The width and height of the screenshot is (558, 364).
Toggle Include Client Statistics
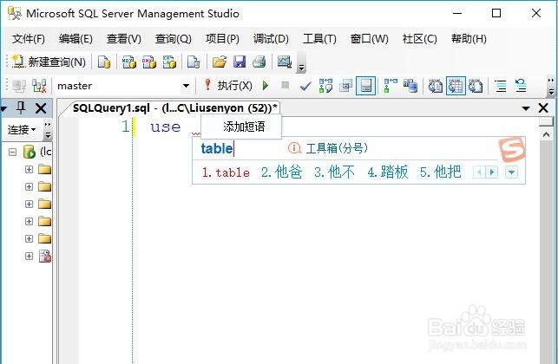(x=410, y=86)
